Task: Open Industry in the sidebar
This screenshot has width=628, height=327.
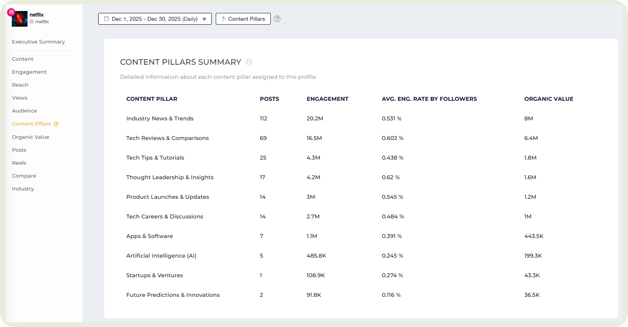Action: click(23, 189)
